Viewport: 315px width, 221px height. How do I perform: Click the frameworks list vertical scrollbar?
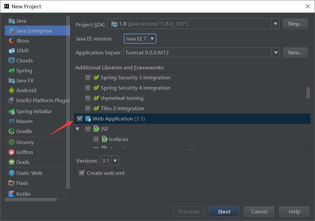coord(308,93)
